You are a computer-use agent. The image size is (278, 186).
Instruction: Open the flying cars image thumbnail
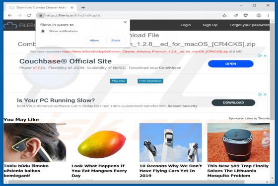(171, 142)
